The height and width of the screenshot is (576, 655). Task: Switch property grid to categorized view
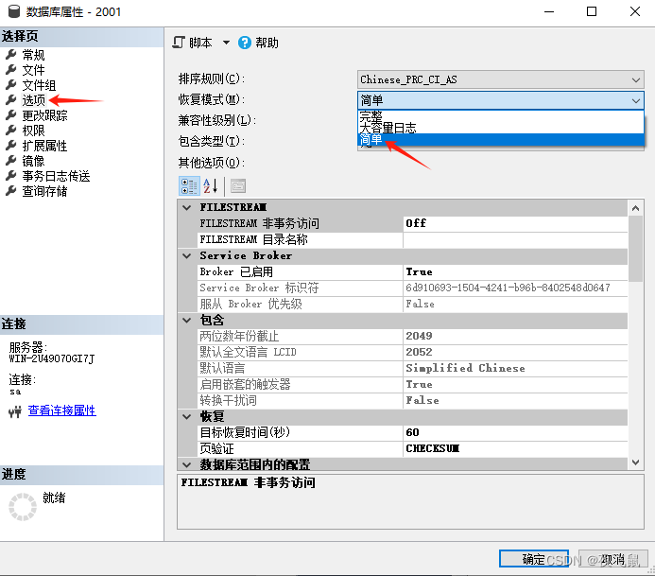point(189,186)
